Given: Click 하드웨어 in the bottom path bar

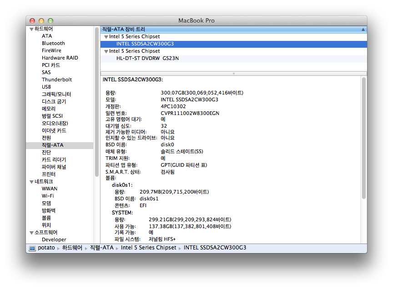Looking at the screenshot, I should click(72, 248).
